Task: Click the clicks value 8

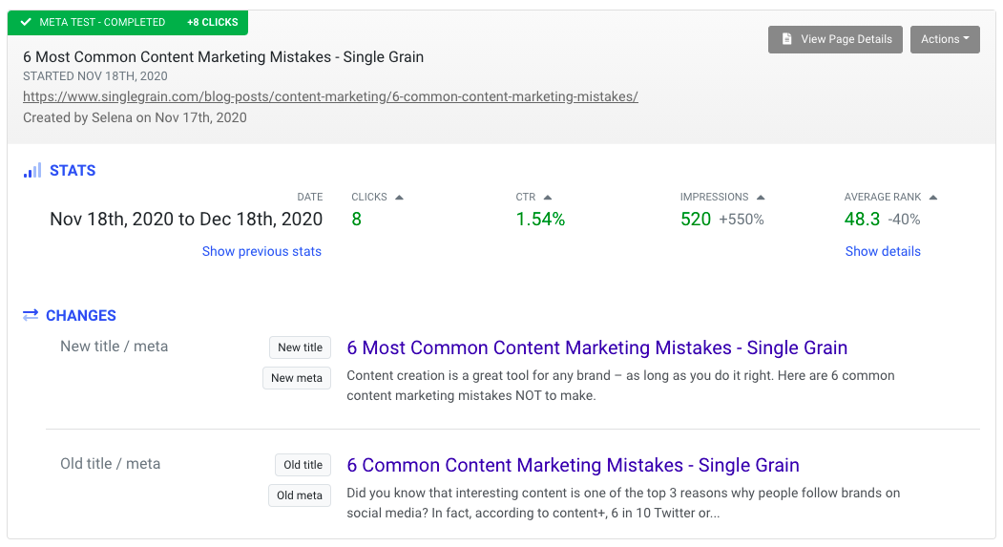Action: [356, 220]
